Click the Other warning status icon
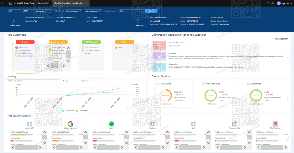Screen dimensions: 294x153 click(x=116, y=48)
